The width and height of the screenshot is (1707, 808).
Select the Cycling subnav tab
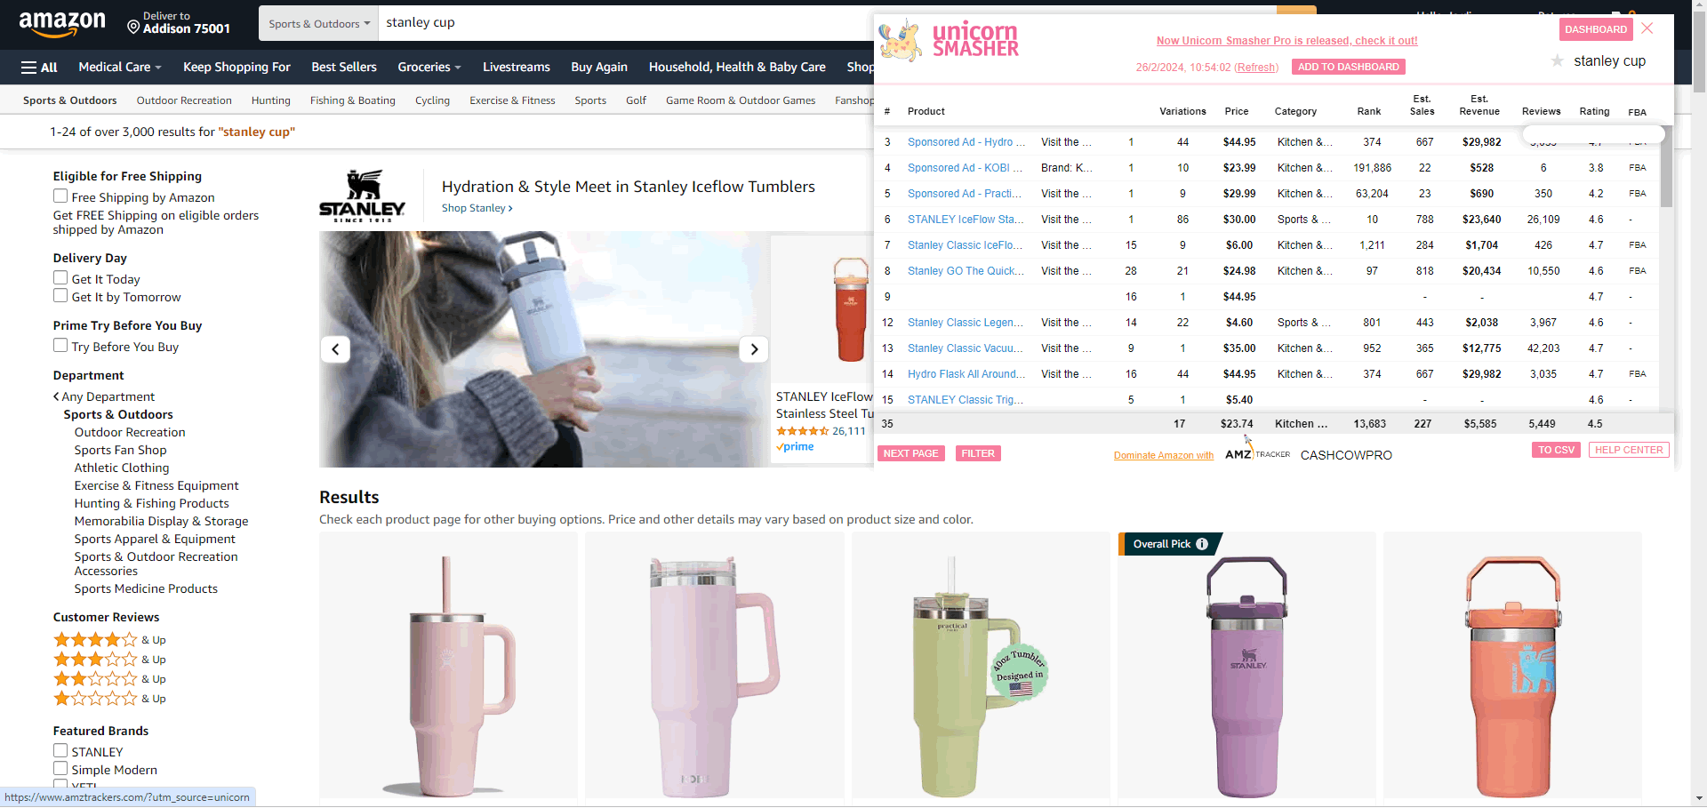tap(433, 100)
